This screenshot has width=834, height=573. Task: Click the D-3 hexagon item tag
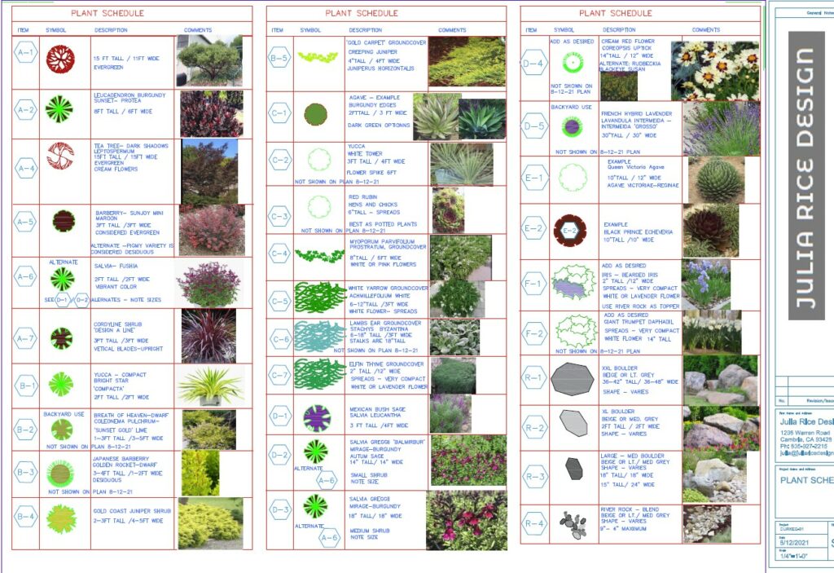pyautogui.click(x=280, y=509)
